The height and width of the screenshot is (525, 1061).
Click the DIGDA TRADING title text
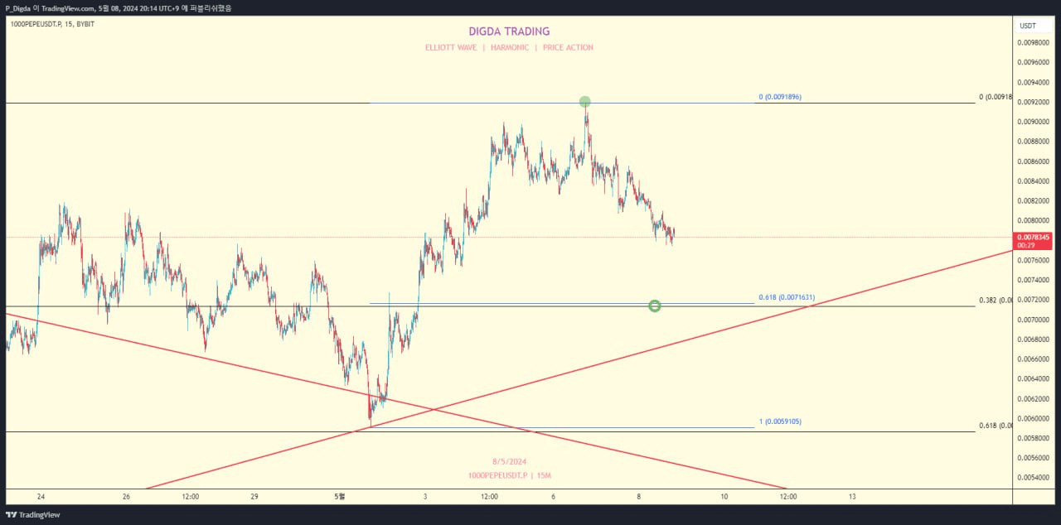pyautogui.click(x=509, y=31)
